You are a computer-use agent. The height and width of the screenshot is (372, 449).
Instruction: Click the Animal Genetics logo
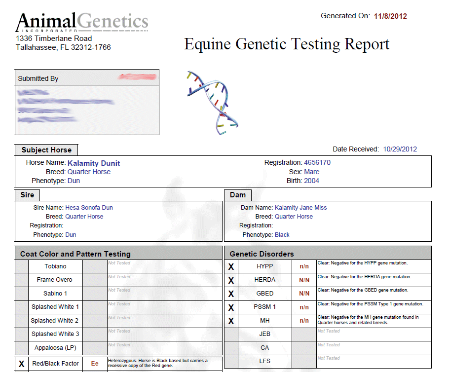coord(82,22)
